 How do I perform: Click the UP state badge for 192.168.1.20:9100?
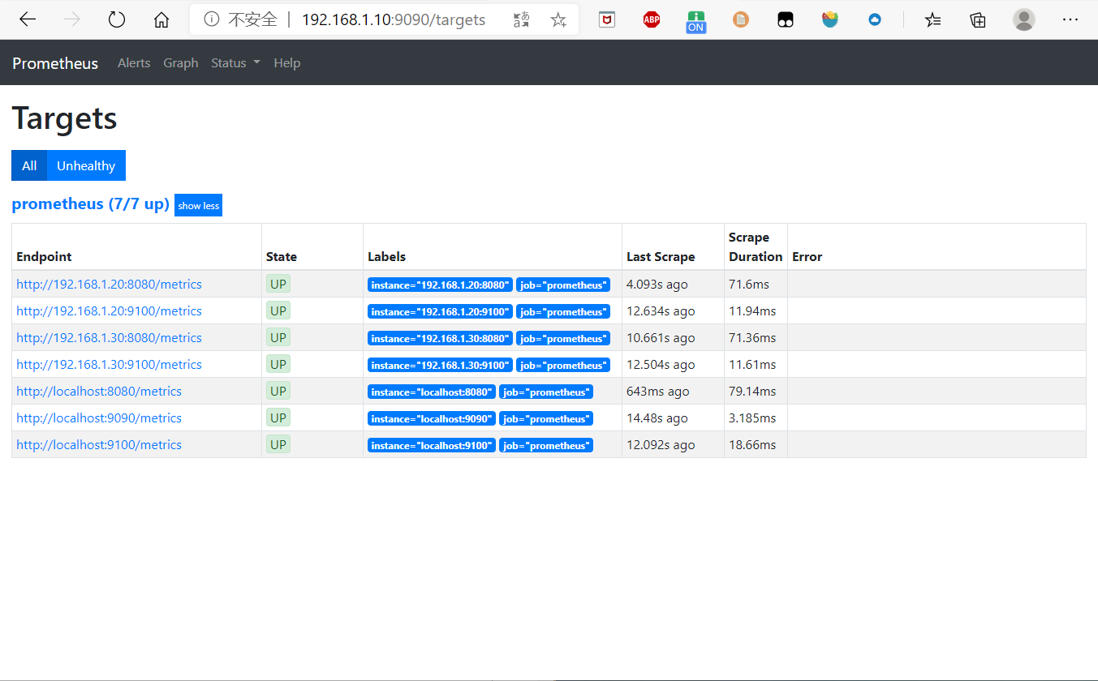(x=278, y=311)
